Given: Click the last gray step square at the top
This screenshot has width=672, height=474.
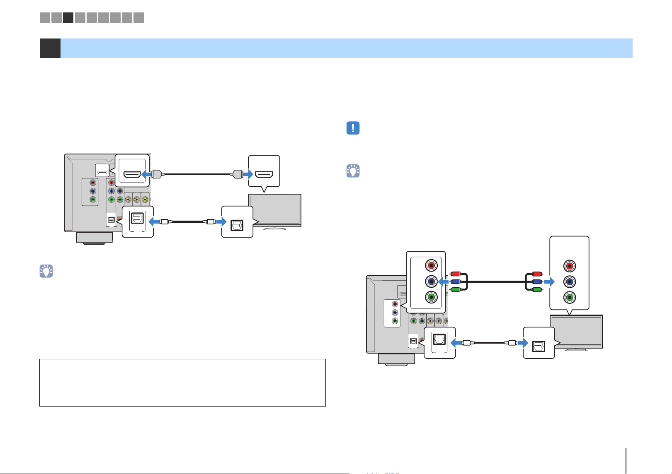Looking at the screenshot, I should 139,17.
